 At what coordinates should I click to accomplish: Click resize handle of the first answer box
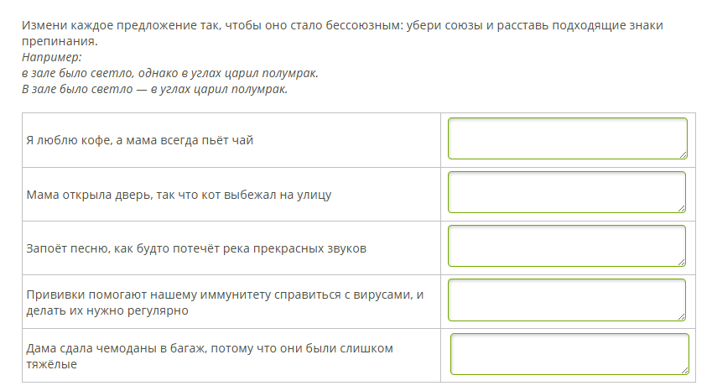683,155
